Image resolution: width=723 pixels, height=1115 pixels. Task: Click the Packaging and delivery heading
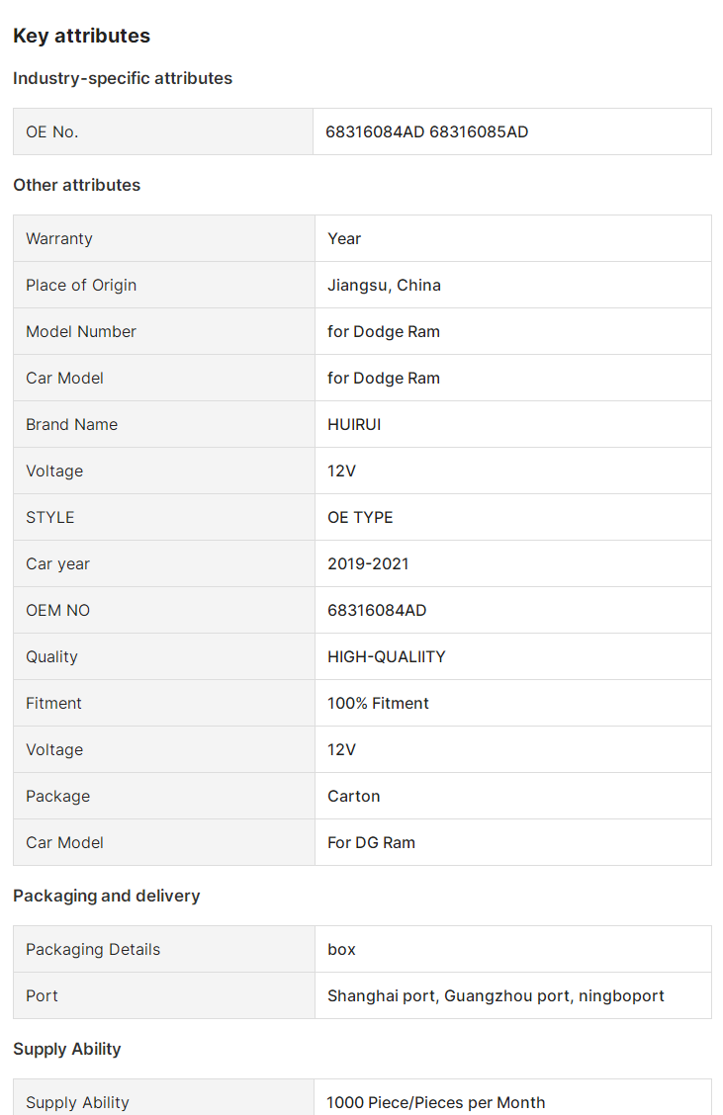[x=106, y=896]
